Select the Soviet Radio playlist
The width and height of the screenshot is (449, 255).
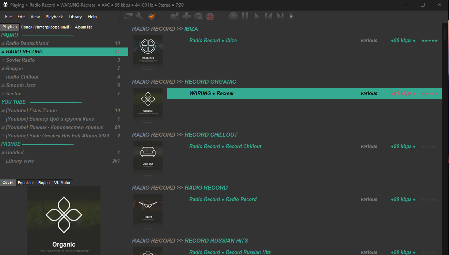[x=64, y=60]
